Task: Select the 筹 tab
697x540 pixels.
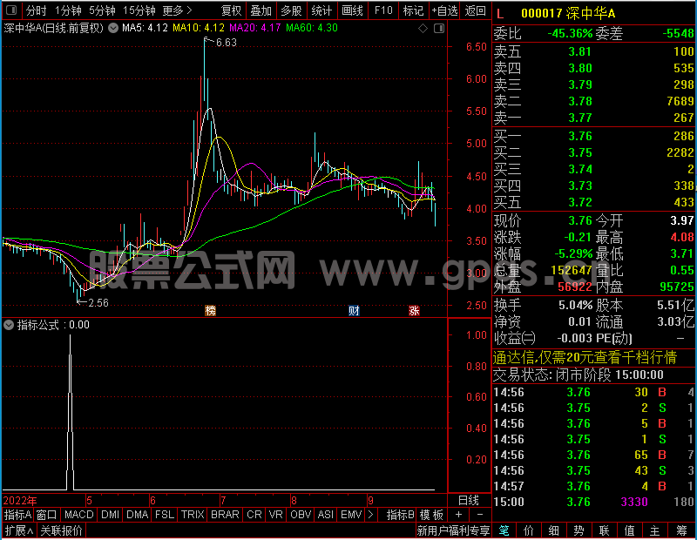Action: [x=681, y=530]
